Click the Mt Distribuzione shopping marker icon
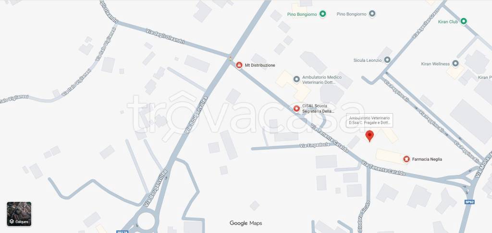 (239, 65)
